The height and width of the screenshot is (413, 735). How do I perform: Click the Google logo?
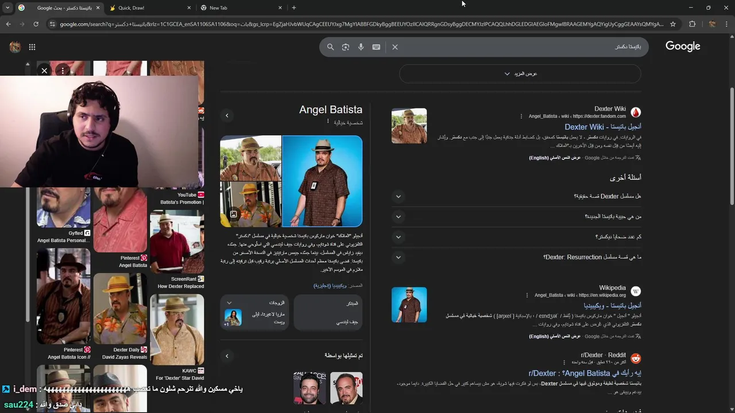(x=683, y=46)
